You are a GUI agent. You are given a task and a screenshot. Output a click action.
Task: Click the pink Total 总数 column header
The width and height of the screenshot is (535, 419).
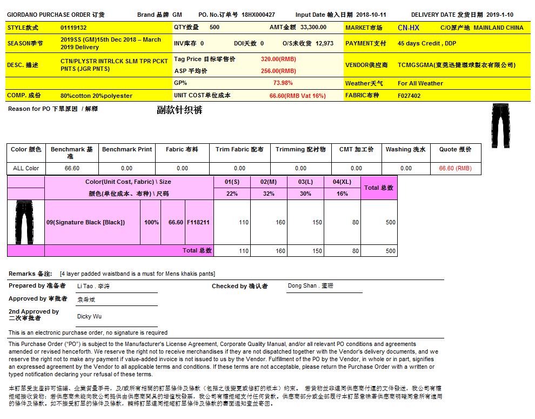point(379,188)
